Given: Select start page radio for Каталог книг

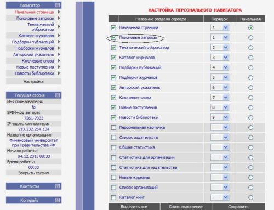Looking at the screenshot, I should click(x=250, y=197).
